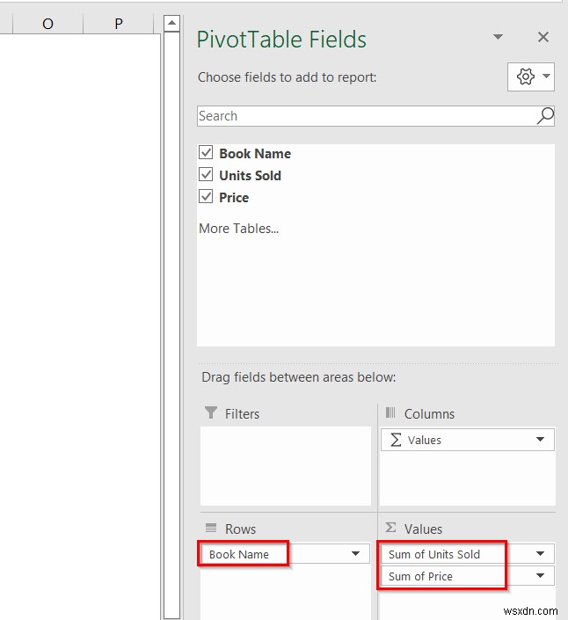
Task: Close the PivotTable Fields pane
Action: 543,37
